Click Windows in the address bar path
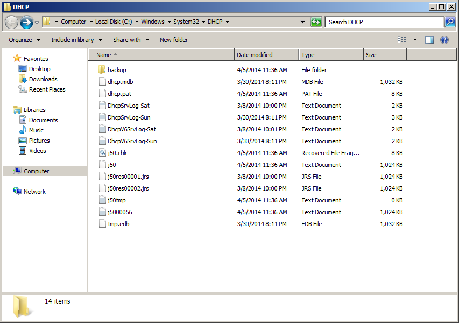Image resolution: width=459 pixels, height=323 pixels. (x=154, y=22)
